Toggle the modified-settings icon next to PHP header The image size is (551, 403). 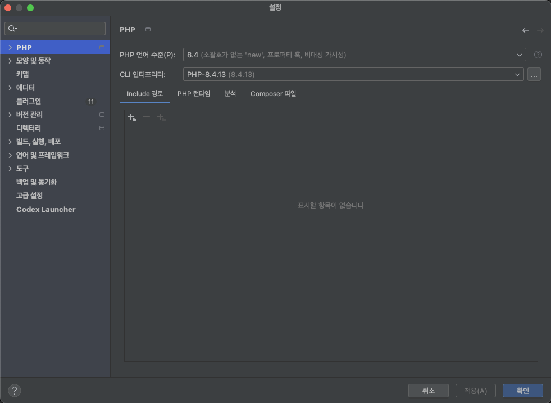tap(147, 29)
